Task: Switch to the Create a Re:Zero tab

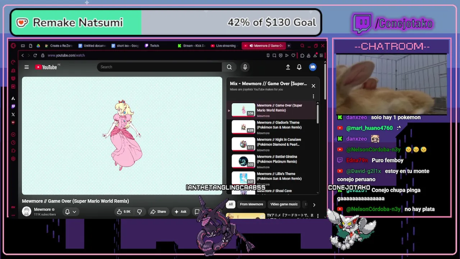Action: (x=59, y=46)
